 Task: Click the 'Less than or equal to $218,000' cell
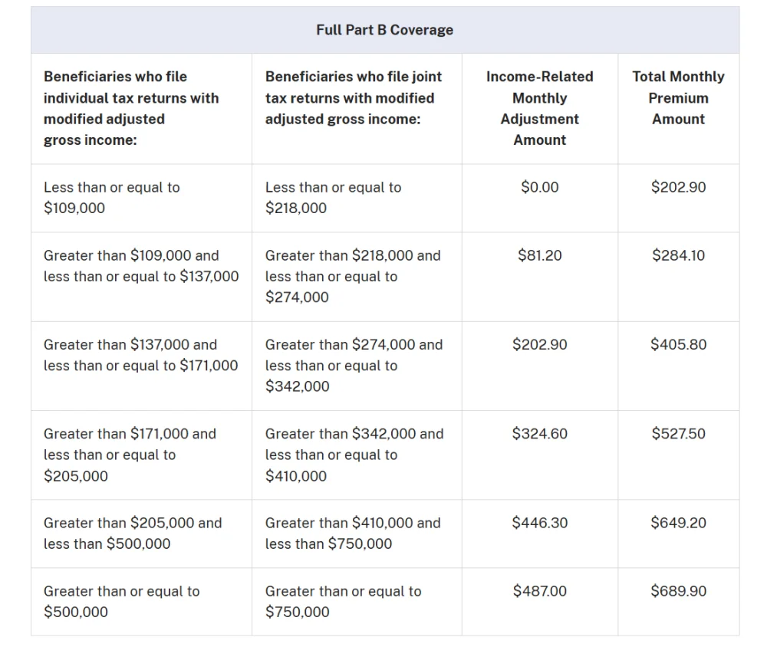pos(333,198)
